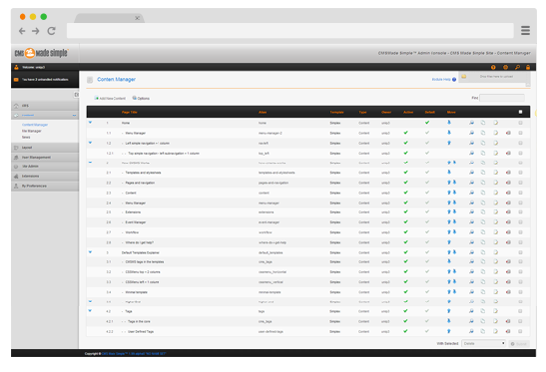Click the orange lock logout icon in top bar
Screen dimensions: 546x372
pos(528,67)
